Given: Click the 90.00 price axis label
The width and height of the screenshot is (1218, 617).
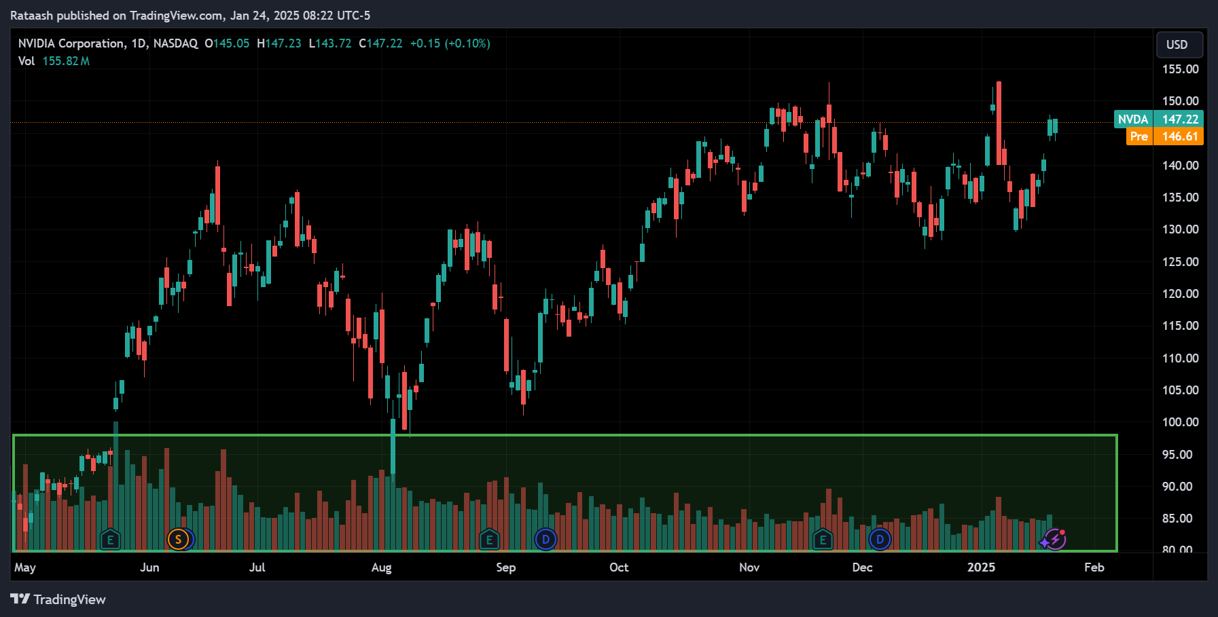Looking at the screenshot, I should [x=1177, y=487].
